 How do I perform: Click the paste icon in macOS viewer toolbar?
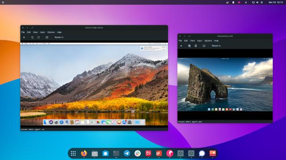(x=38, y=37)
